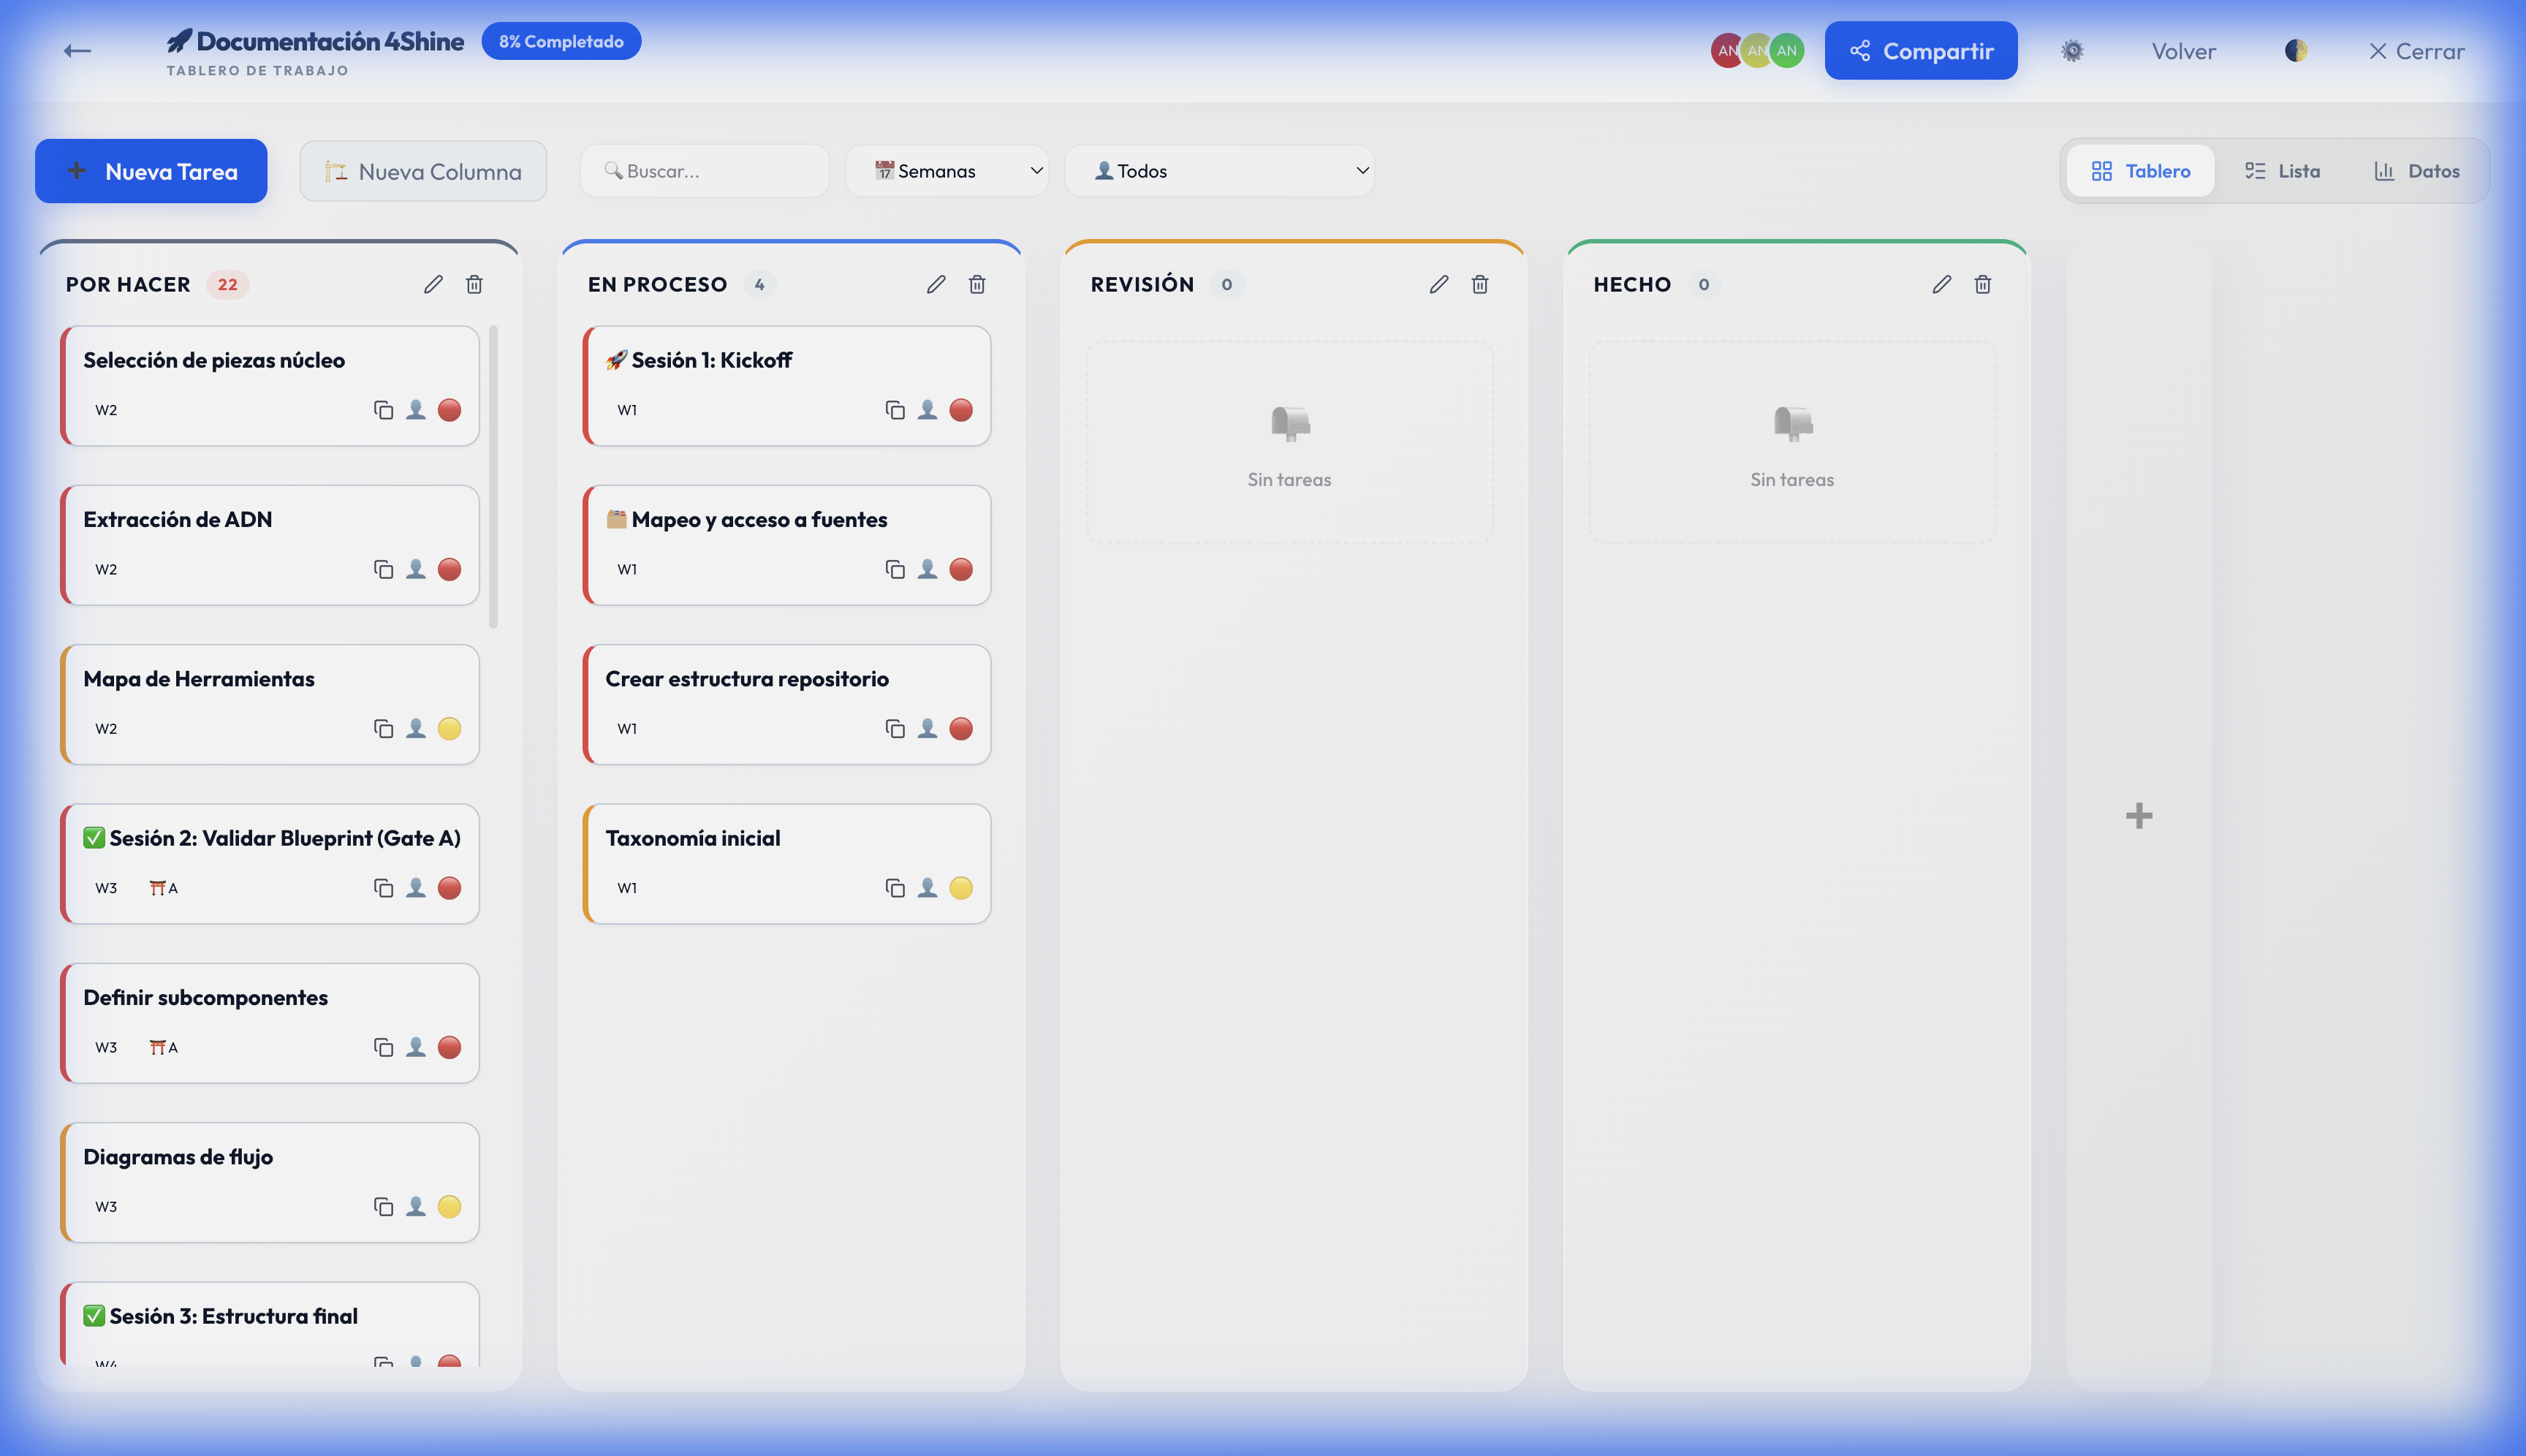
Task: Edit the REVISIÓN column name
Action: point(1438,284)
